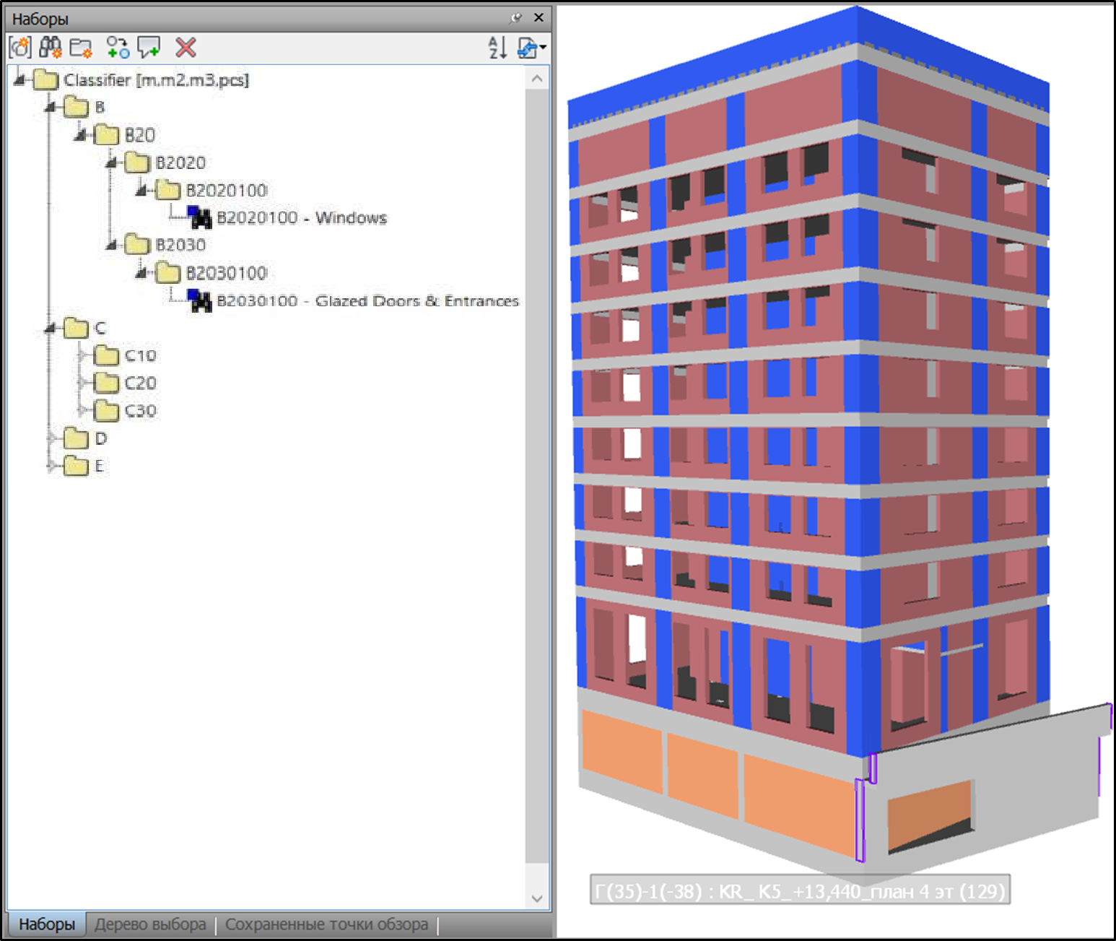Select the B2020 folder label
The width and height of the screenshot is (1116, 941).
(180, 162)
